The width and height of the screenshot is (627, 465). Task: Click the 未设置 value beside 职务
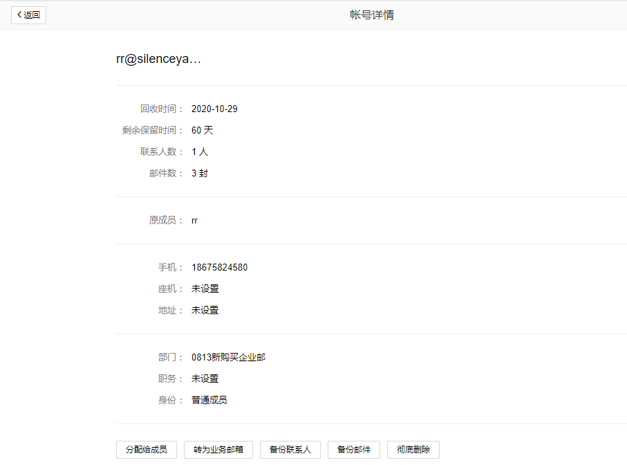[205, 379]
